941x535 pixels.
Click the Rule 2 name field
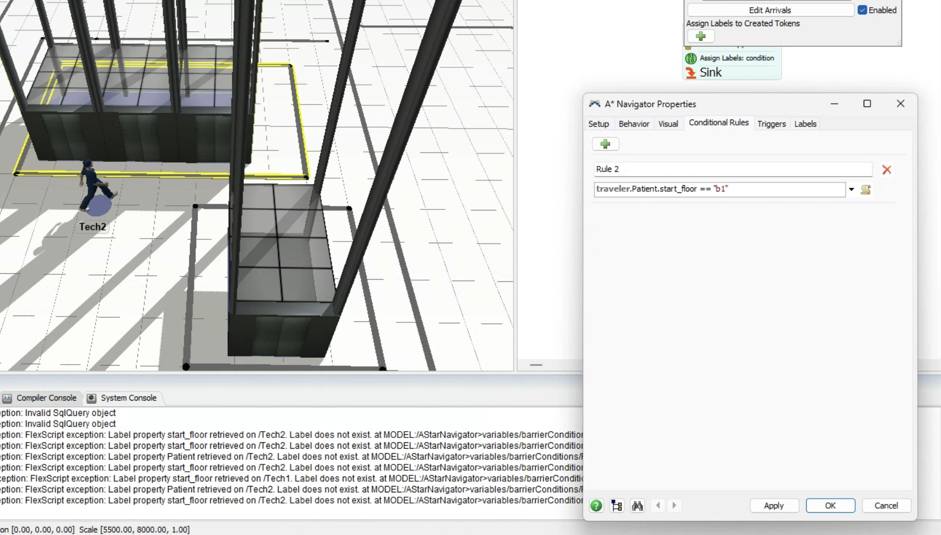tap(732, 169)
